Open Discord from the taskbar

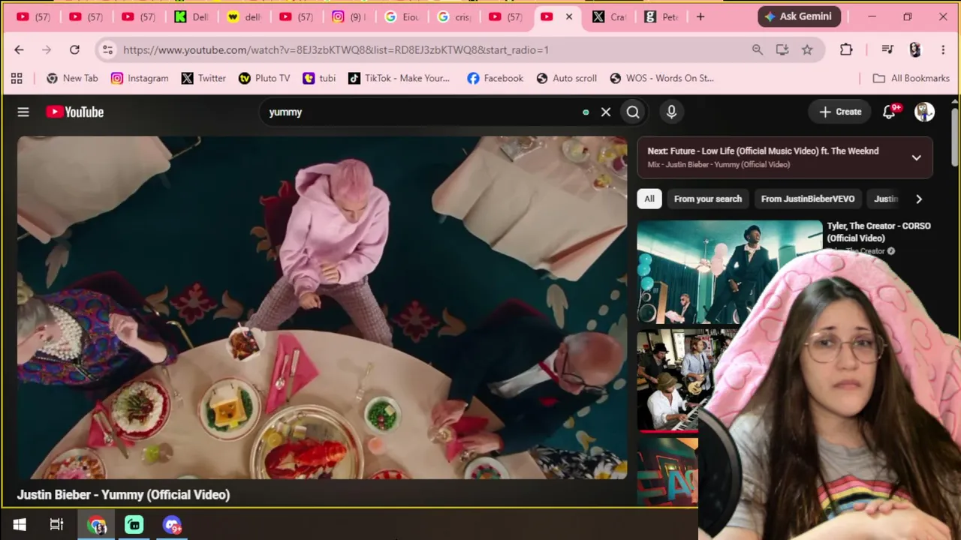[x=172, y=525]
